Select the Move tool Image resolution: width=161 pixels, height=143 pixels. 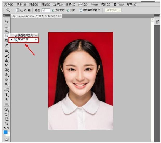[x=7, y=21]
